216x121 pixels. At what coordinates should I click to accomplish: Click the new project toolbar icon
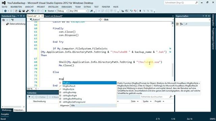16,11
